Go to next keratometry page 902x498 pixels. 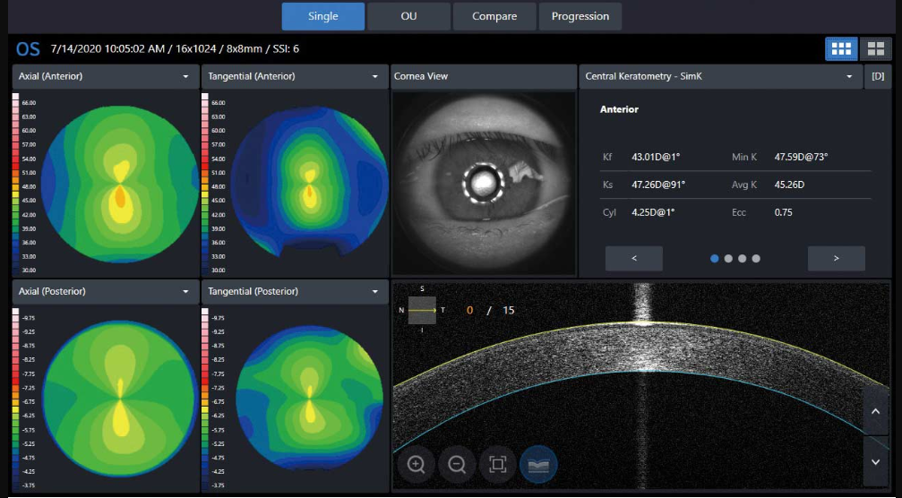tap(837, 258)
